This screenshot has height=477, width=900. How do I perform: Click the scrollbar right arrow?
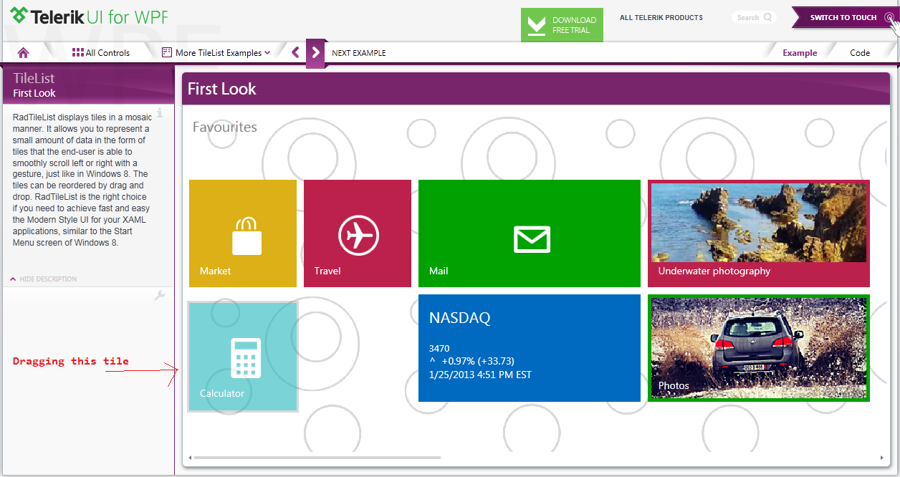tap(882, 458)
